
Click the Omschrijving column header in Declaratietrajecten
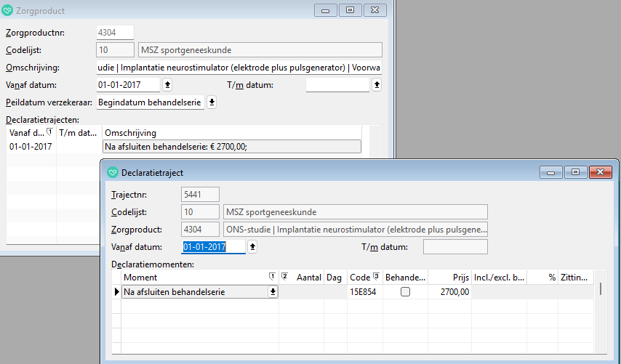click(x=232, y=133)
